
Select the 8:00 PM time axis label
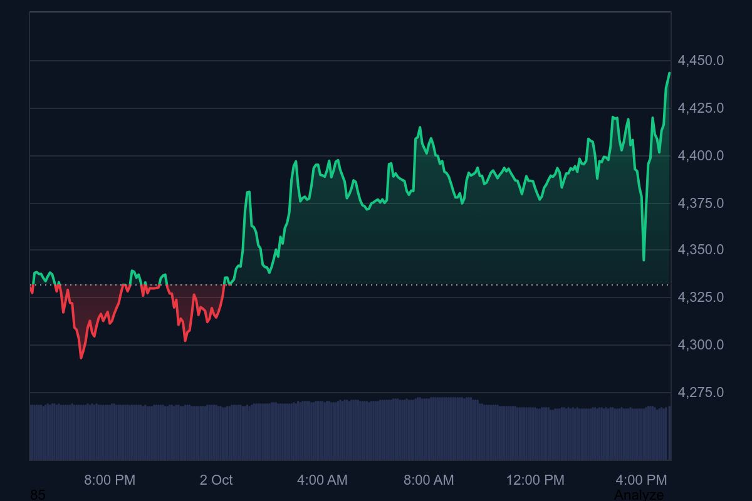click(x=110, y=480)
